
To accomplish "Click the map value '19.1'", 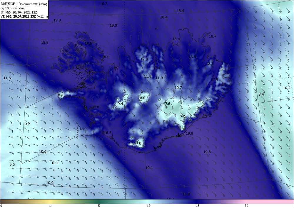I will (149, 168).
